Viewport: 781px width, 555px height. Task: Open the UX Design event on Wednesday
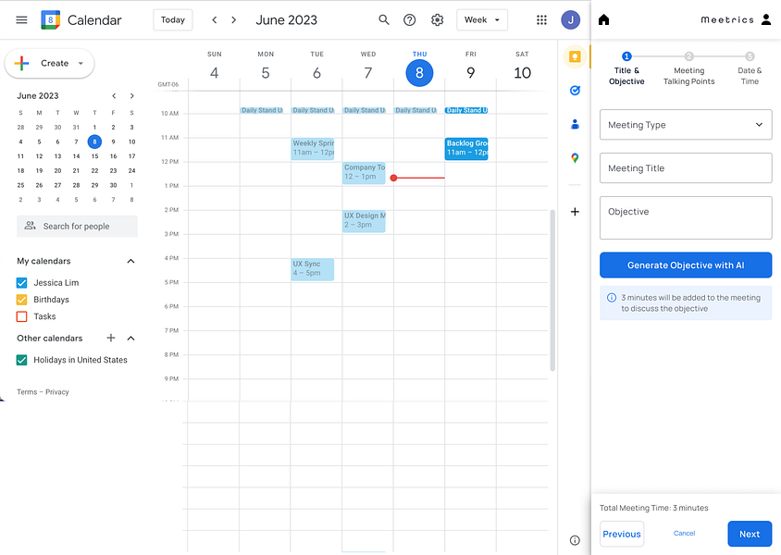(x=364, y=220)
